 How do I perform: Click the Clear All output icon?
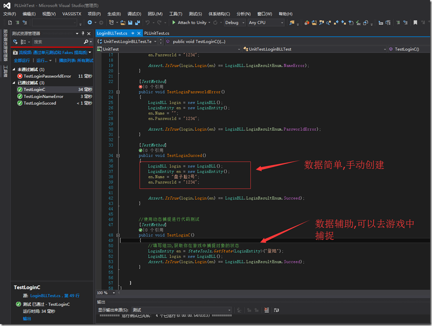click(267, 310)
